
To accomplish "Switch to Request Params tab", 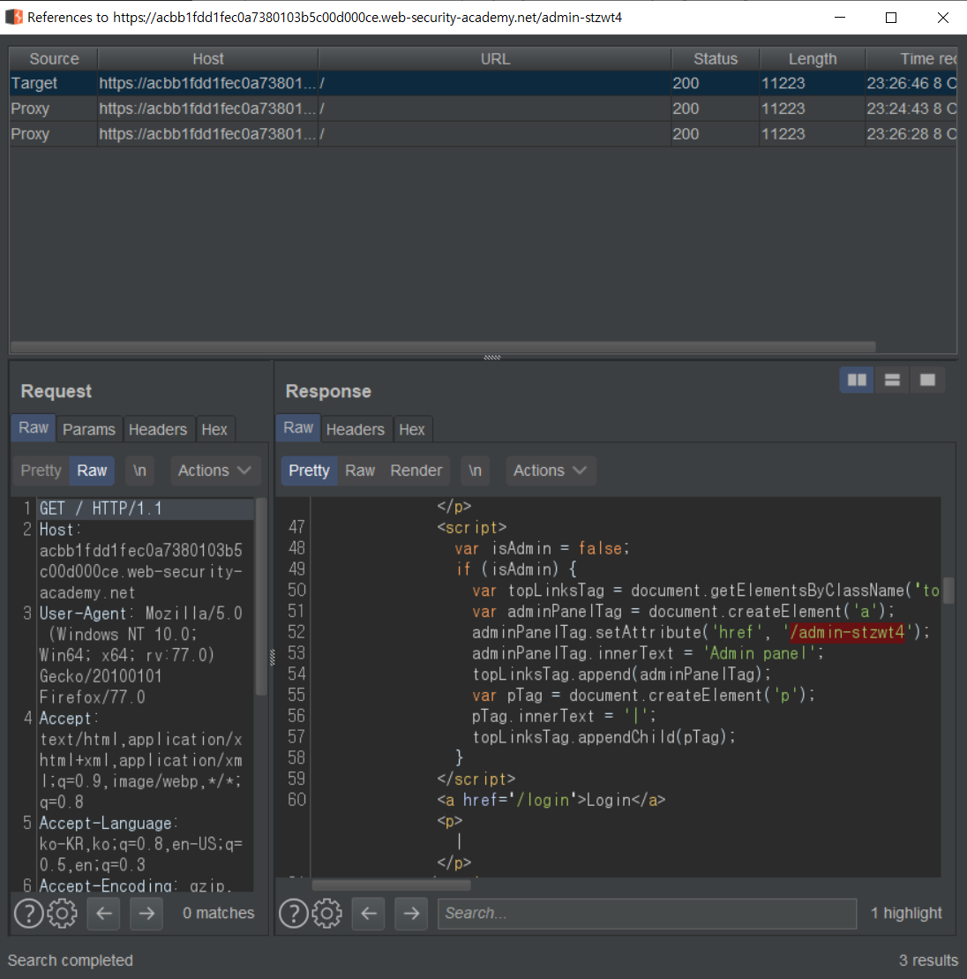I will tap(88, 429).
